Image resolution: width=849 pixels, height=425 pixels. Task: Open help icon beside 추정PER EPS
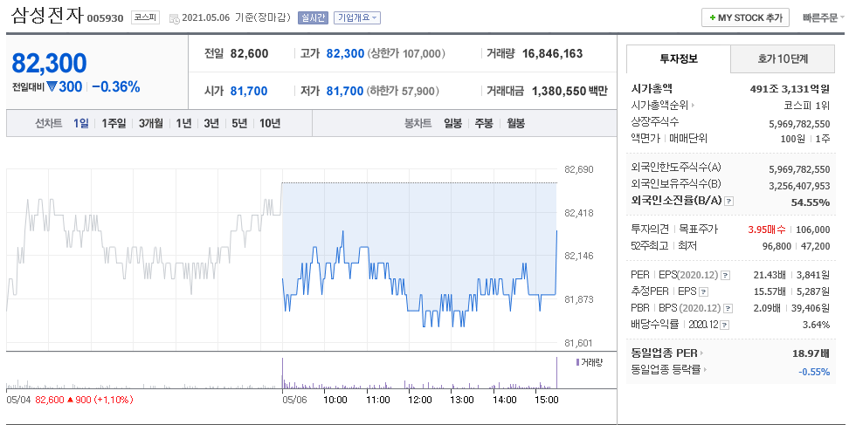point(703,292)
